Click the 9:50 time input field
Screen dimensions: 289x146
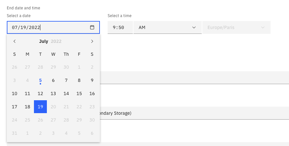(120, 27)
